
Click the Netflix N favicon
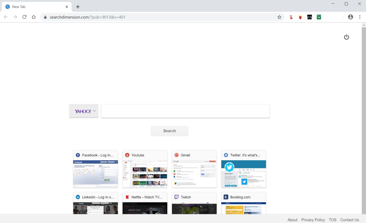pos(127,197)
